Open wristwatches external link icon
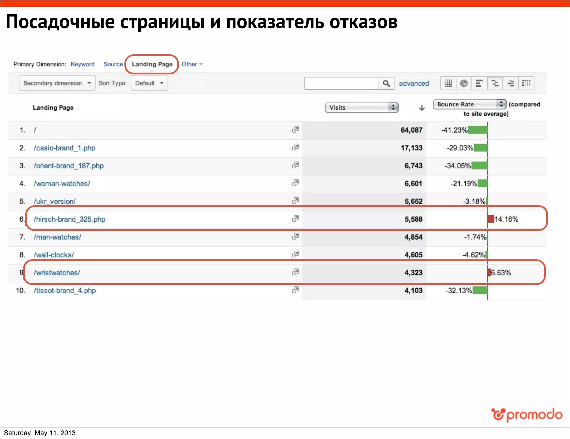This screenshot has width=570, height=439. click(x=295, y=272)
